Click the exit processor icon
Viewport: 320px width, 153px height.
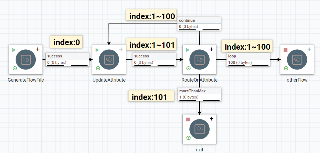(199, 129)
